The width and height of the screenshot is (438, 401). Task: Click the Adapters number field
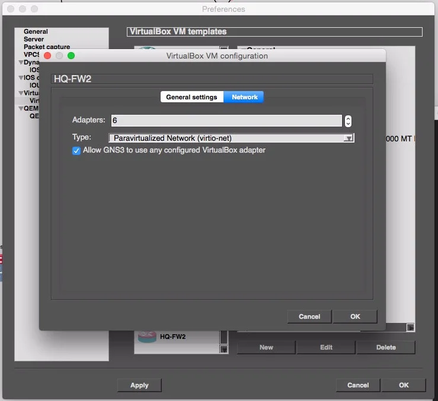tap(226, 121)
